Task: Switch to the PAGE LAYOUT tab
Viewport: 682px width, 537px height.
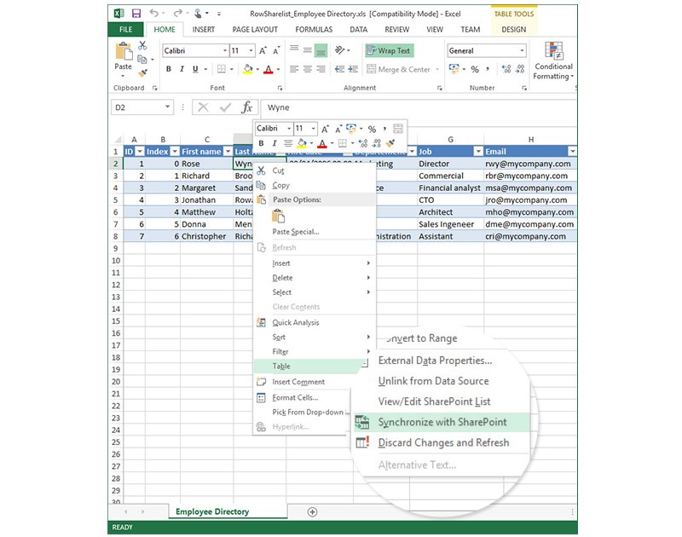Action: click(x=255, y=29)
